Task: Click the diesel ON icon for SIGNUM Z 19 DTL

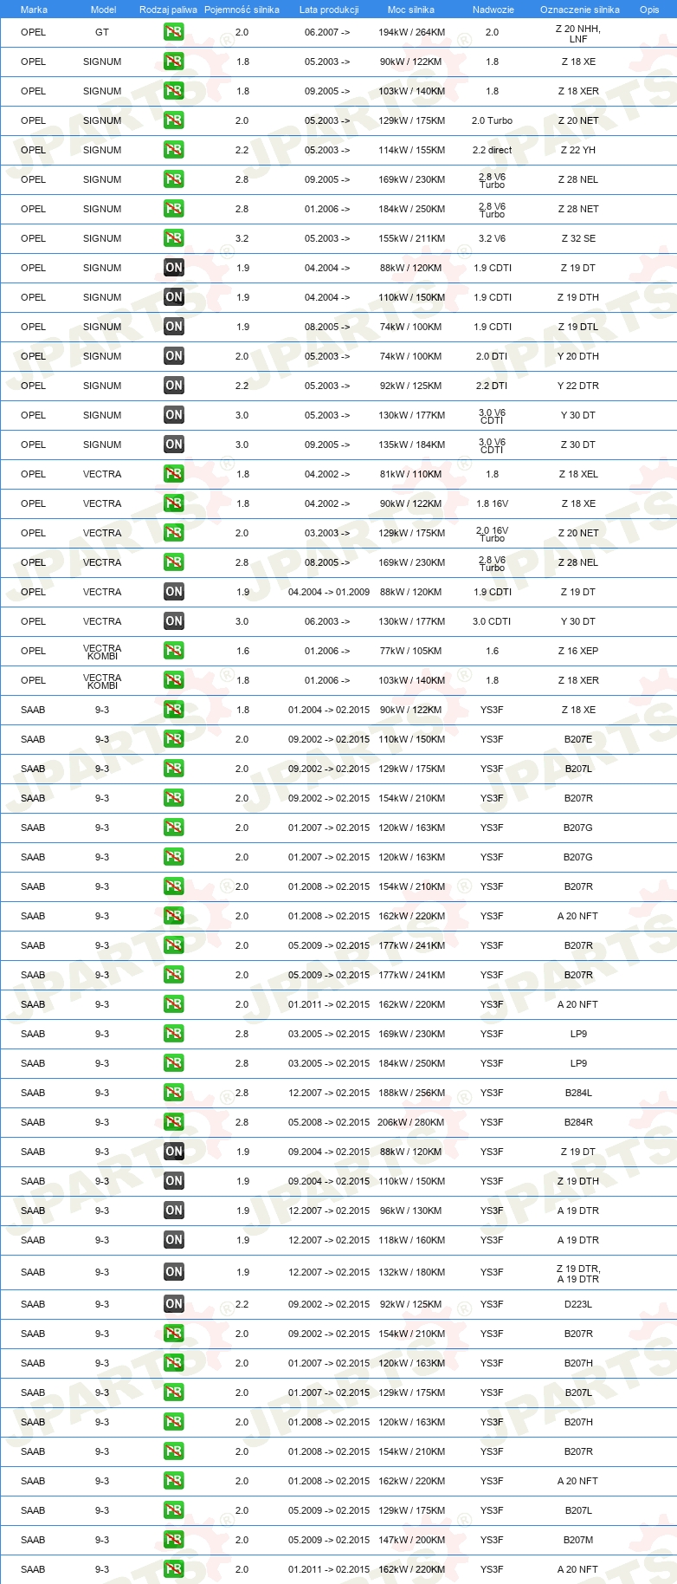Action: [x=174, y=327]
